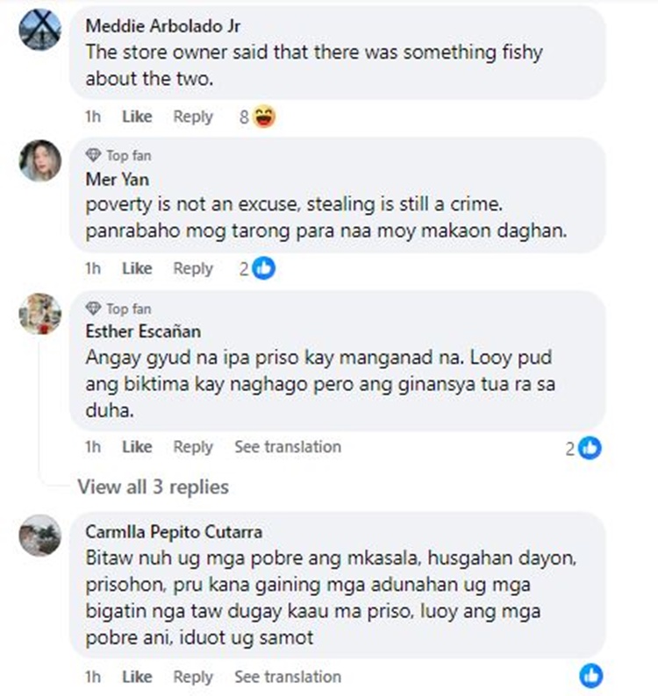Click the like reaction icon on Carmlla's comment
The image size is (658, 696).
[590, 676]
